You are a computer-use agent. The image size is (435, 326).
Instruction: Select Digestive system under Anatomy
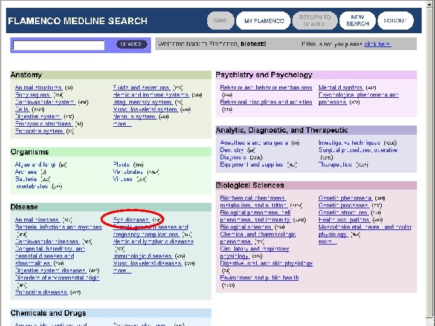[38, 117]
